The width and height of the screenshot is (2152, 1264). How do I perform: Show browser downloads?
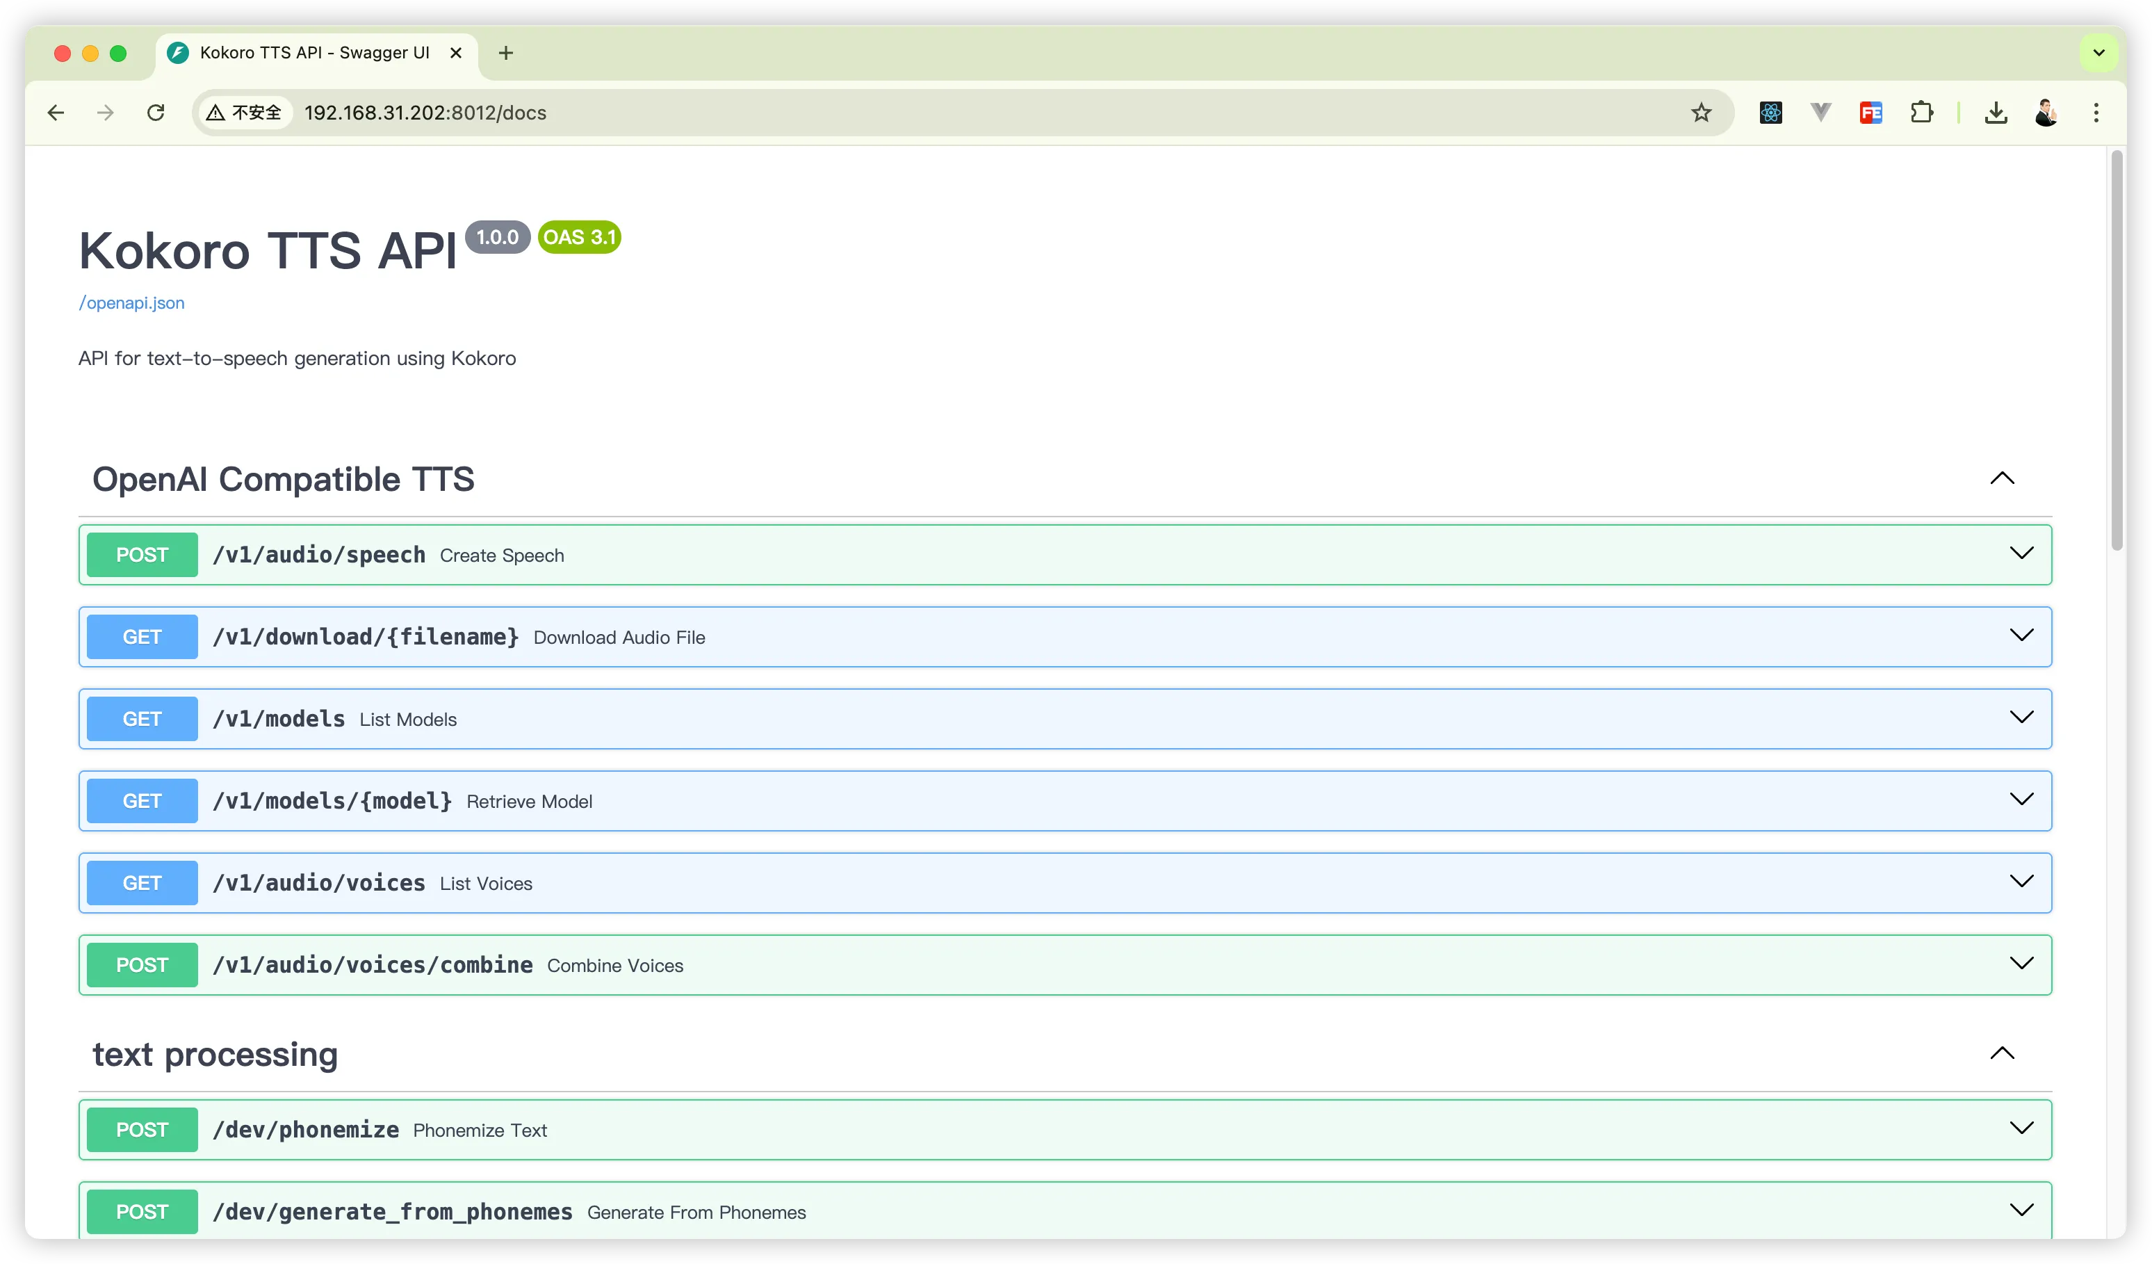(1996, 113)
